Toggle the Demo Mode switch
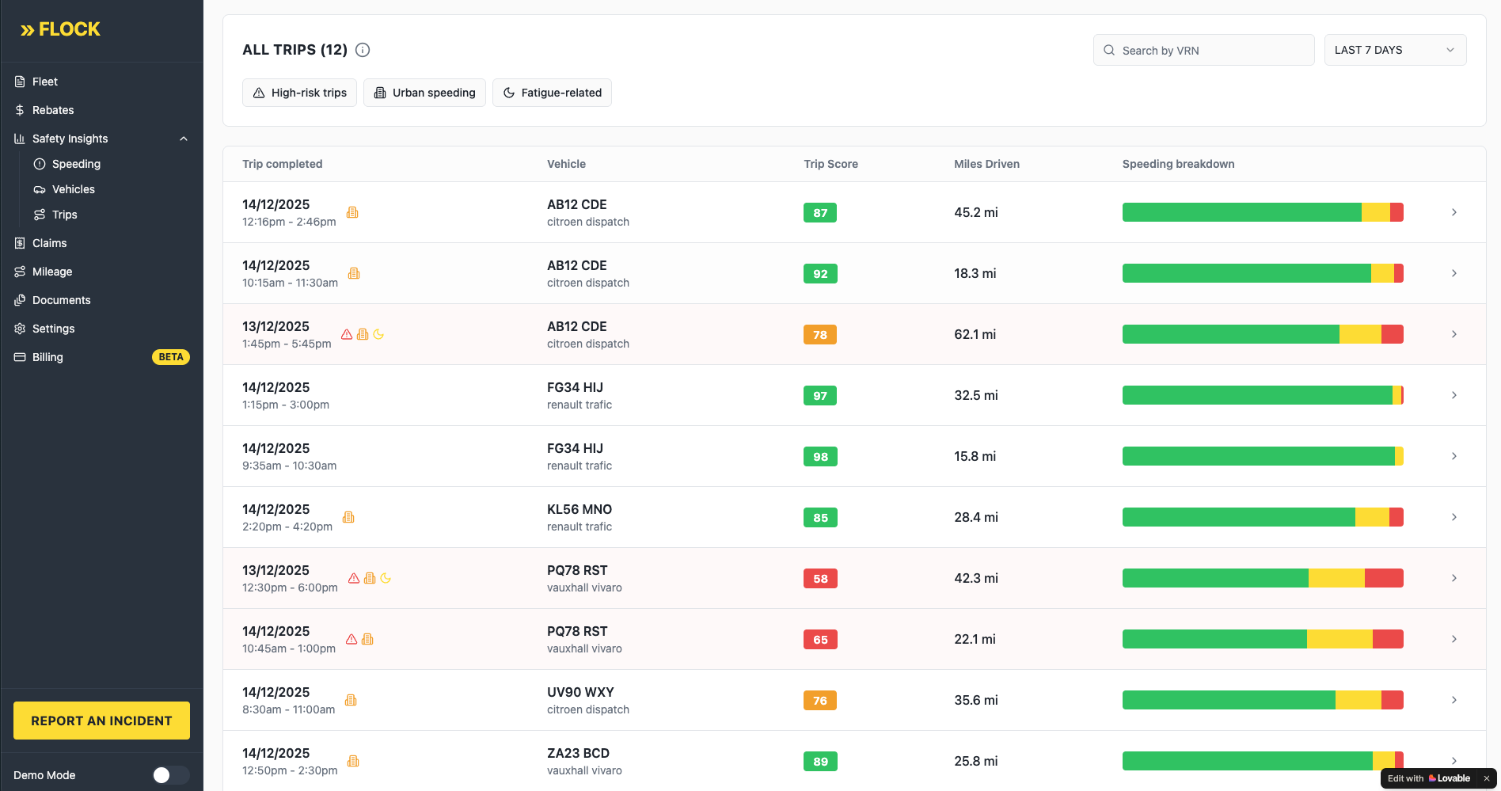 point(171,775)
